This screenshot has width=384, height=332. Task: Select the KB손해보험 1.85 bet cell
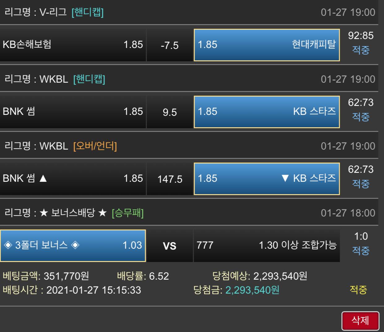coord(73,45)
